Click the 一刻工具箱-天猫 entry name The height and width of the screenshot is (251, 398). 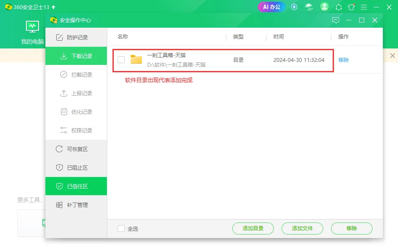[166, 55]
